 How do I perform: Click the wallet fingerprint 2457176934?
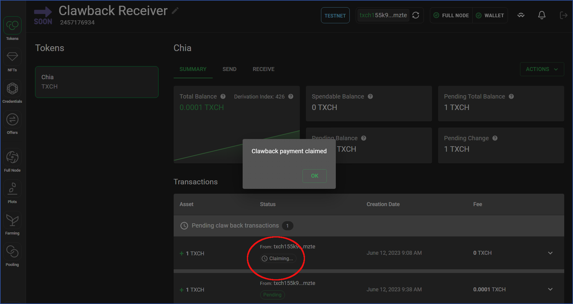coord(77,22)
